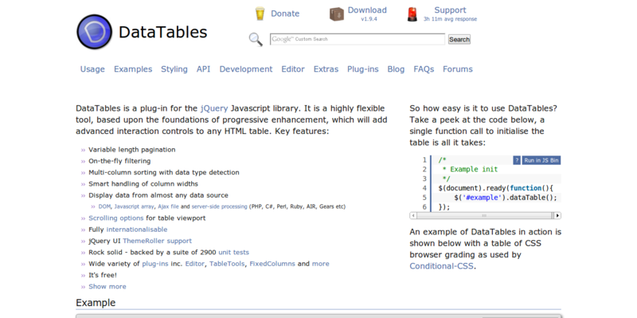637x318 pixels.
Task: Open the API menu item
Action: [204, 69]
